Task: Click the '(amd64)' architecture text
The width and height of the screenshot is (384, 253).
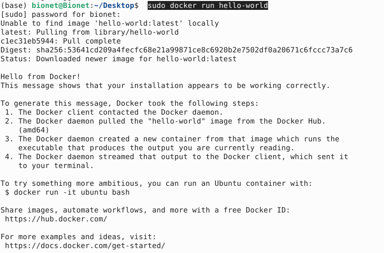Action: (x=34, y=130)
